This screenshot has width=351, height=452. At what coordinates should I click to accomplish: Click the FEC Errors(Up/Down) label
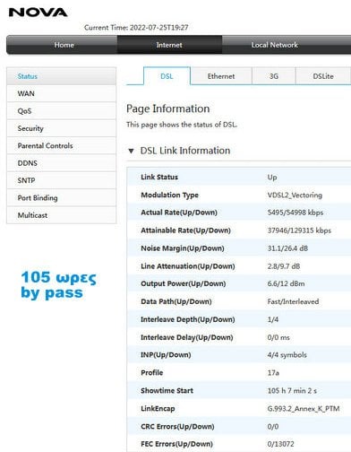[x=176, y=444]
